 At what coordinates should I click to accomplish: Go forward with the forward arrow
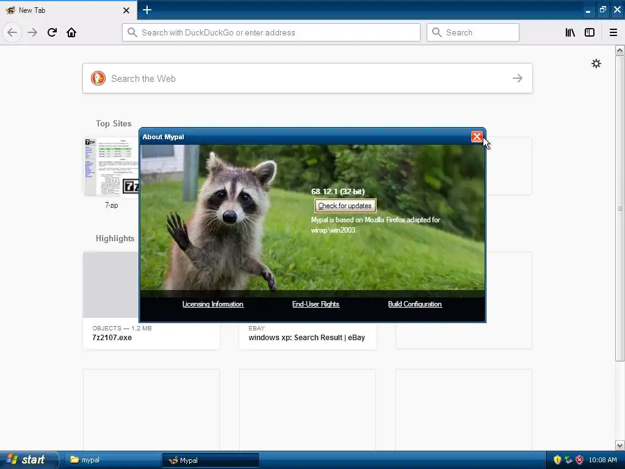click(32, 32)
